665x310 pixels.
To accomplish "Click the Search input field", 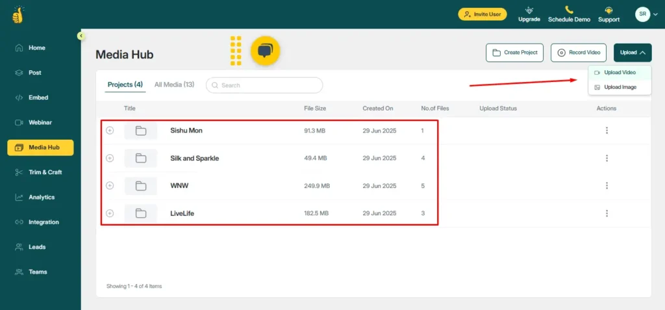I will click(264, 85).
